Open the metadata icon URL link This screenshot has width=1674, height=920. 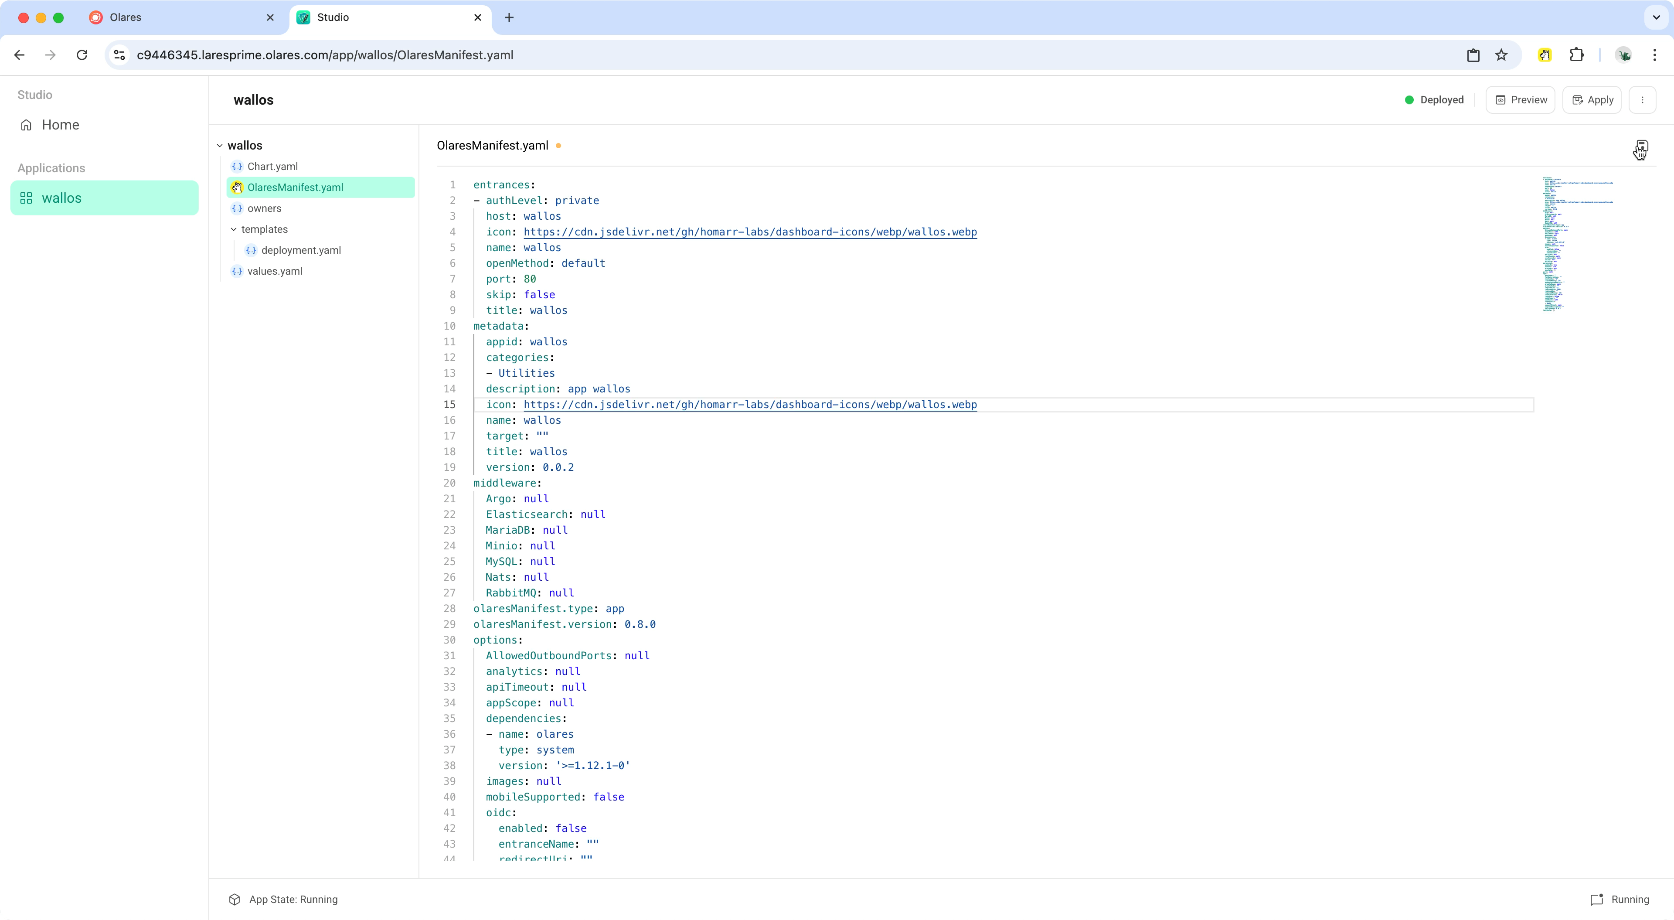(x=750, y=405)
